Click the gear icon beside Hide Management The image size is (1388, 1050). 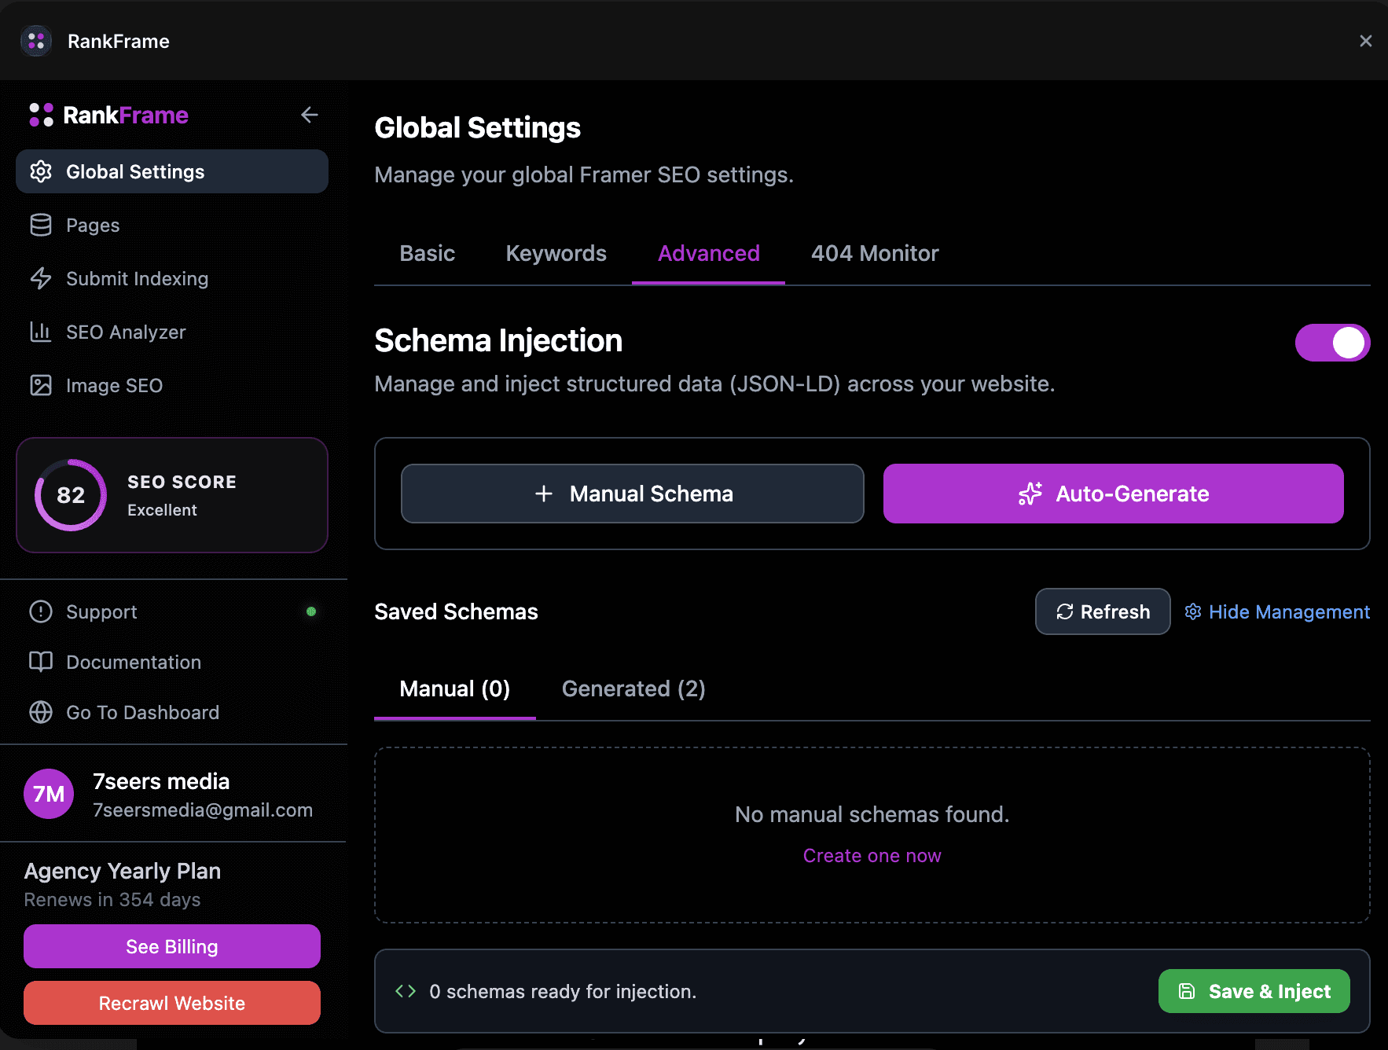(1193, 611)
